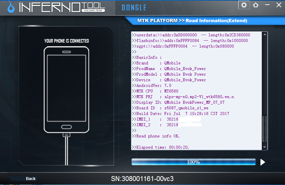Click the 100% progress bar
The height and width of the screenshot is (185, 285).
coord(194,162)
